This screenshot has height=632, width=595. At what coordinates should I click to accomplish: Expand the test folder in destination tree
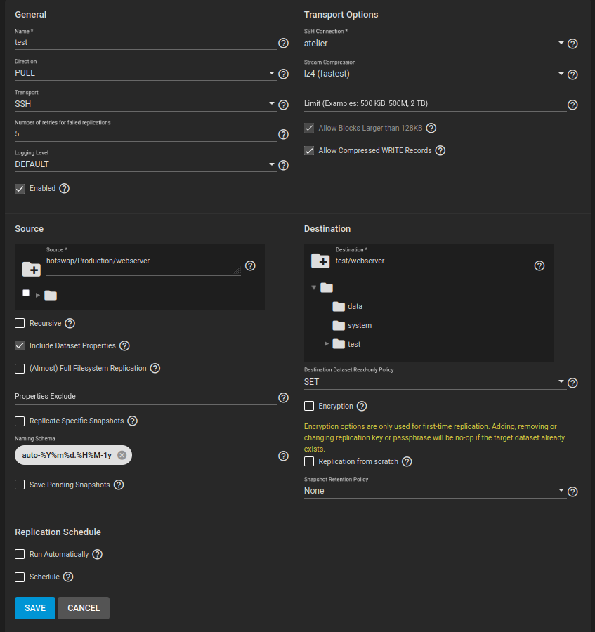pyautogui.click(x=327, y=344)
